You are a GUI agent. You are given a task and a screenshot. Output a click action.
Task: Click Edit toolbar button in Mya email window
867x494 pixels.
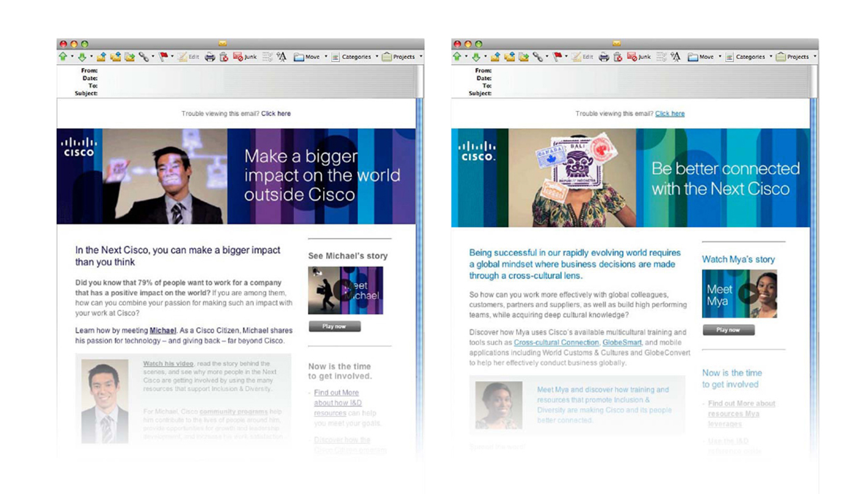pyautogui.click(x=582, y=57)
